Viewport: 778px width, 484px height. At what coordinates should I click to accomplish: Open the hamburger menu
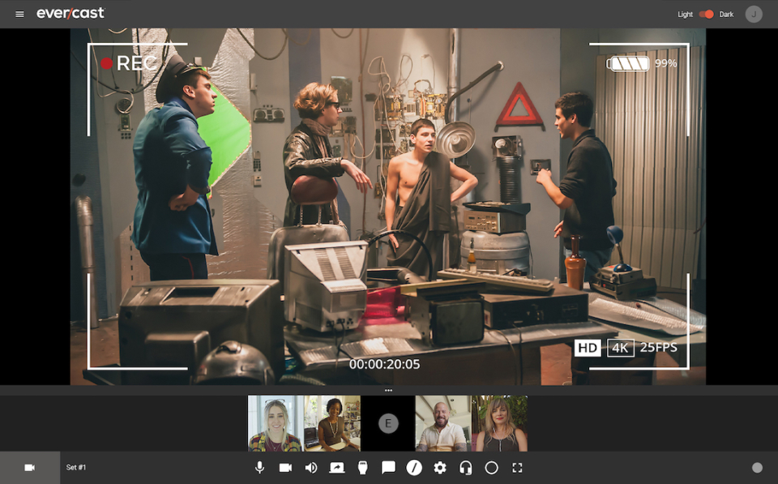click(x=19, y=14)
